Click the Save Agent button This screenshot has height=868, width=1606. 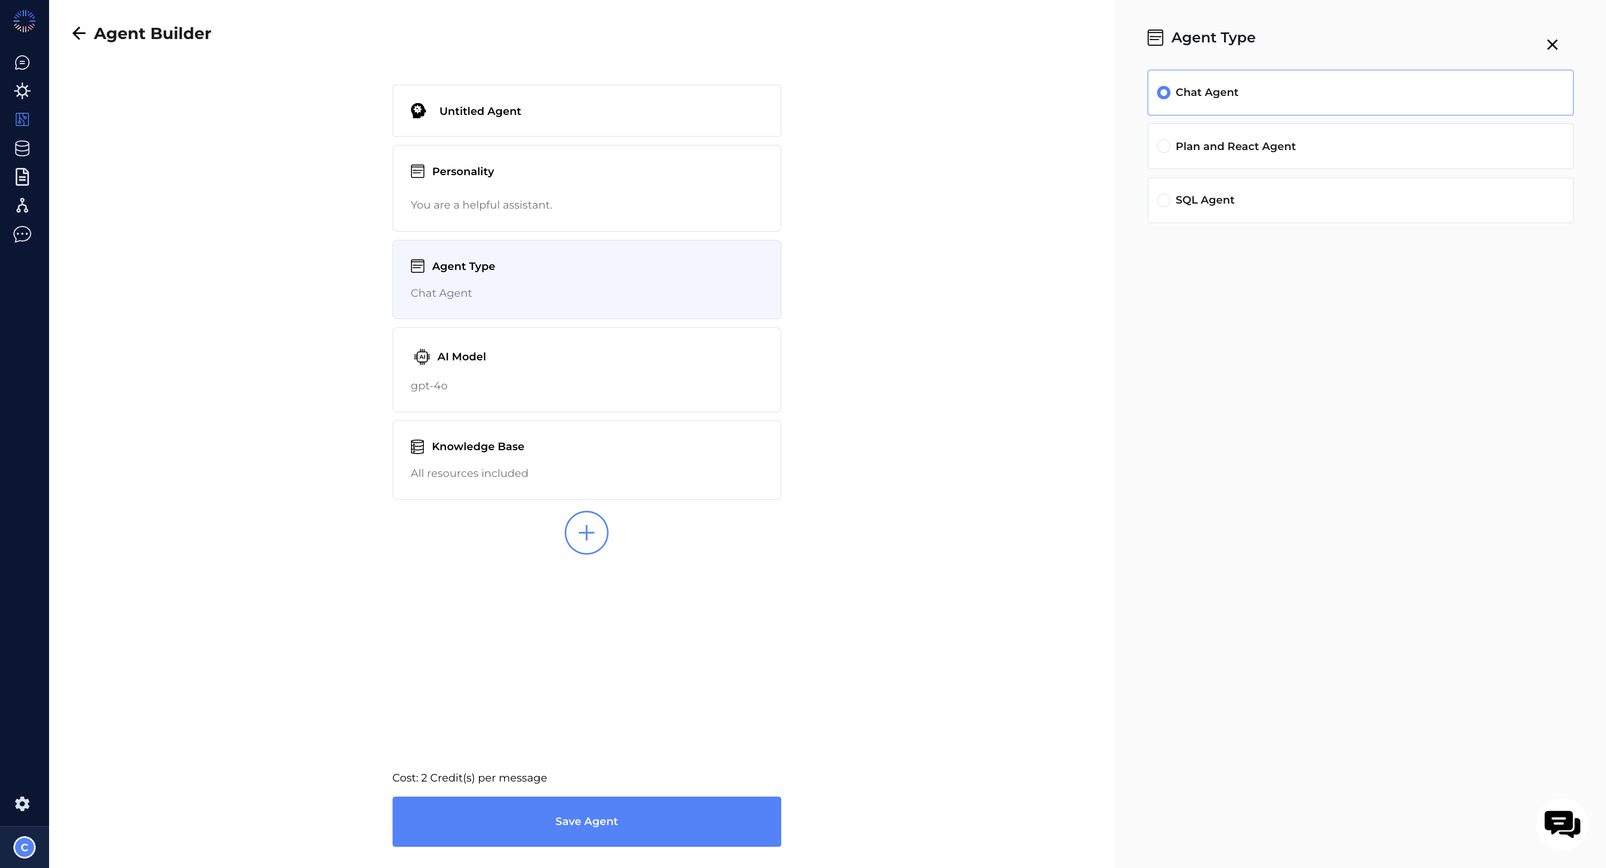click(587, 821)
